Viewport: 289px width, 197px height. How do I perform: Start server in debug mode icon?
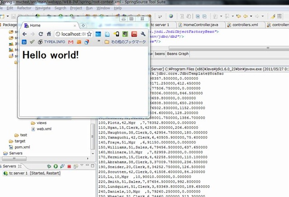[48, 166]
